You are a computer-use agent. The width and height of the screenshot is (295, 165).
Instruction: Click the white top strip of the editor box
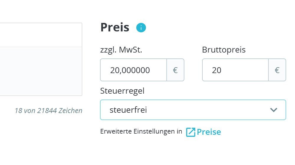point(41,35)
